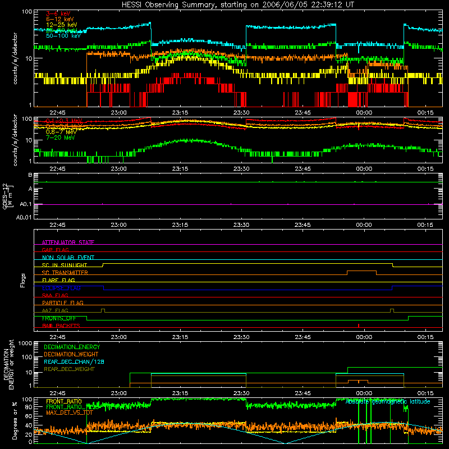This screenshot has height=449, width=449.
Task: Select the ATTENUATOR_STATE flag label
Action: (x=68, y=242)
